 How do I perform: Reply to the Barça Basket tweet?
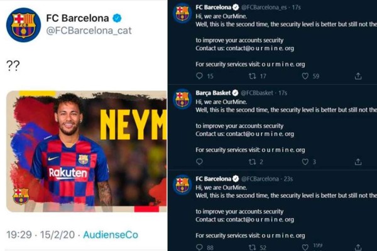(x=199, y=161)
